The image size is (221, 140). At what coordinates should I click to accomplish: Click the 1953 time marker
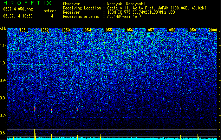[66, 30]
